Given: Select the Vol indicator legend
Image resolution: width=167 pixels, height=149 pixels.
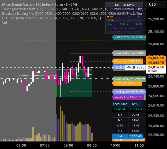Looking at the screenshot, I should pyautogui.click(x=5, y=23).
